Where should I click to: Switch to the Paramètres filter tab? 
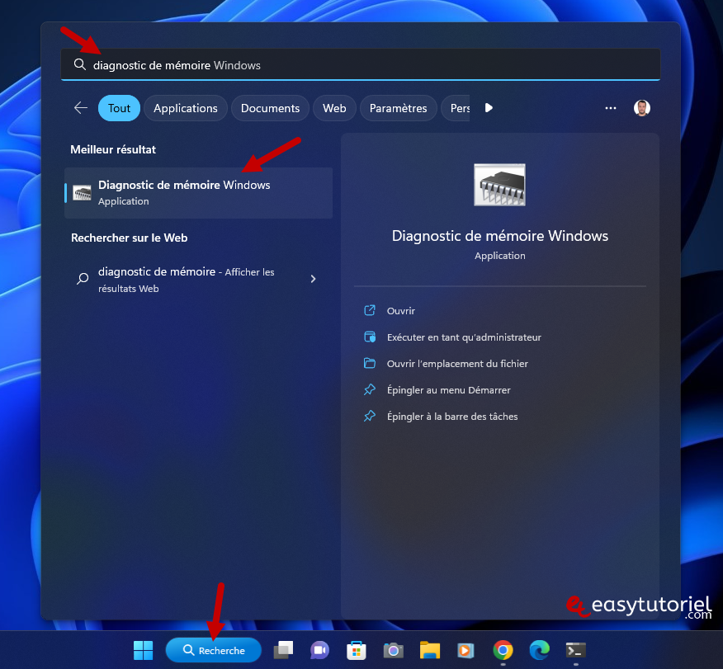[398, 108]
